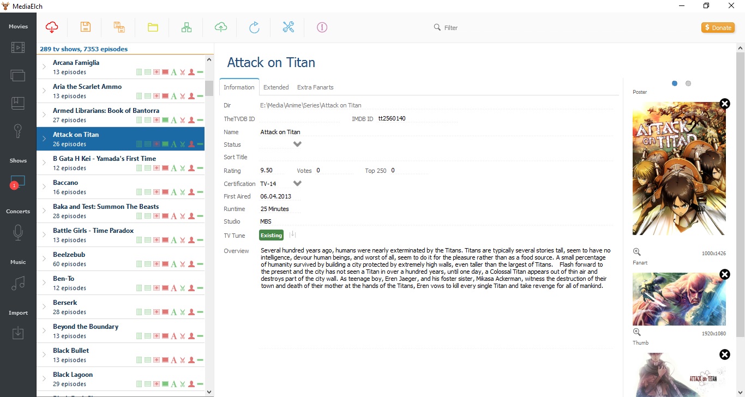745x397 pixels.
Task: Click the First Aired date field
Action: (x=280, y=196)
